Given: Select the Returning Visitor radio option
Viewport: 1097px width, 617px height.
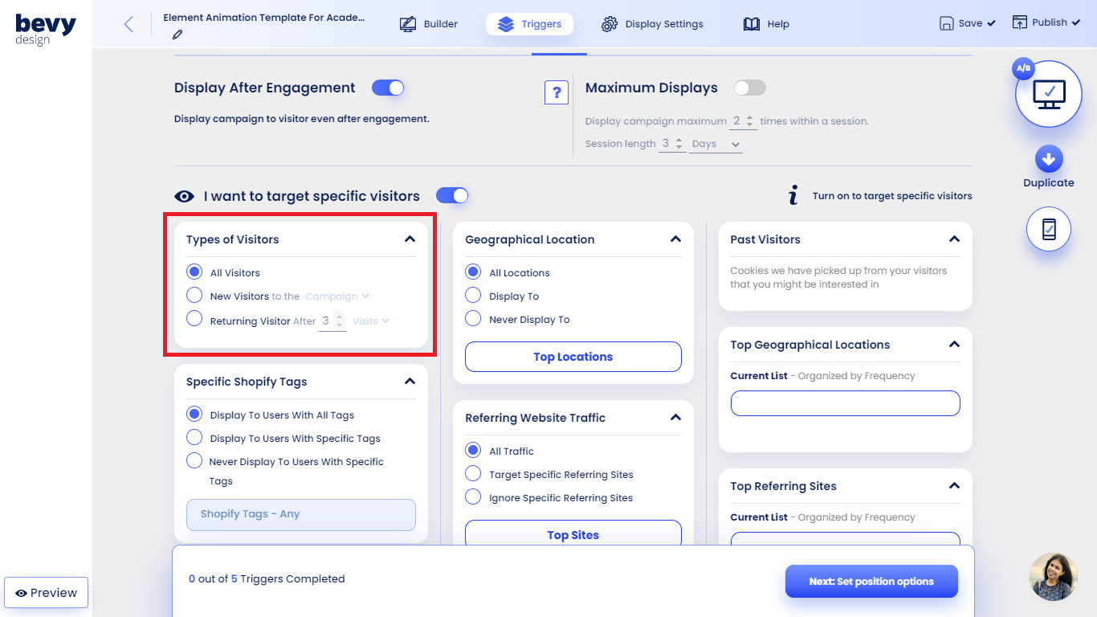Looking at the screenshot, I should point(194,318).
